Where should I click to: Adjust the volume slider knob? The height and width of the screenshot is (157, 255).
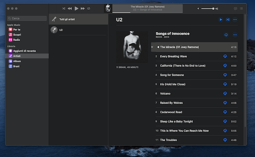pos(213,9)
